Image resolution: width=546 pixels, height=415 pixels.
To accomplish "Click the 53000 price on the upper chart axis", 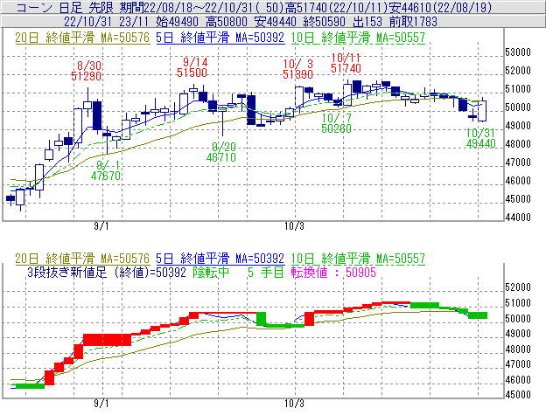I will tap(521, 52).
